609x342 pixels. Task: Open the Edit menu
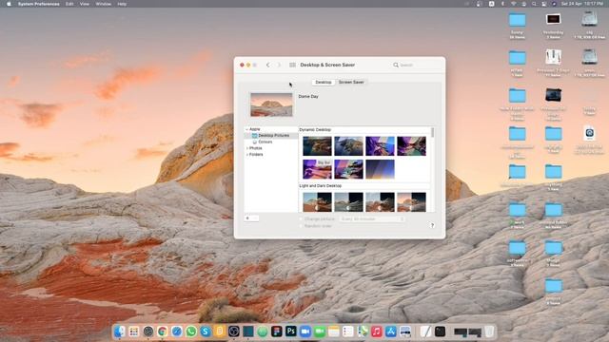[x=69, y=4]
